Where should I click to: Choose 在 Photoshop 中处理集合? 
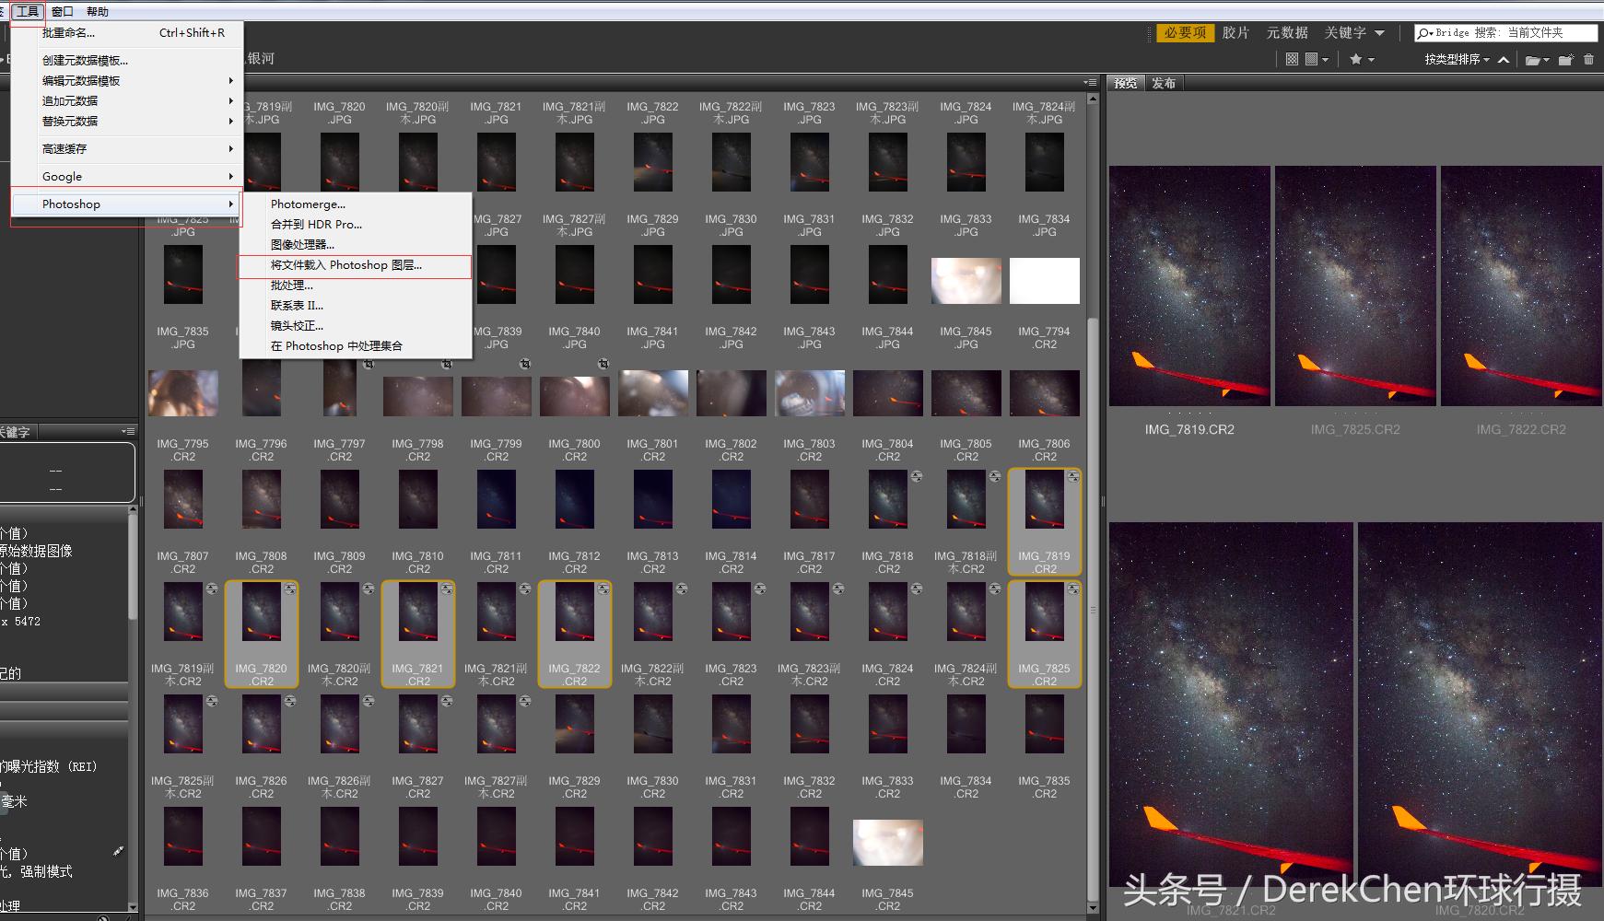[x=356, y=346]
